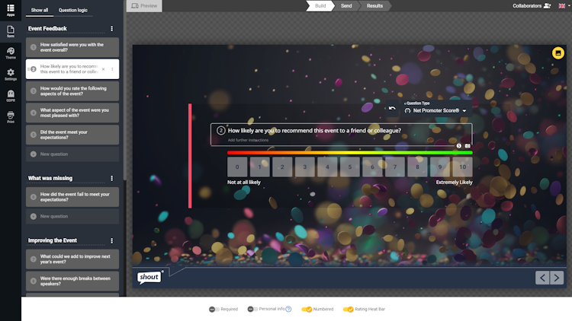The image size is (572, 321).
Task: Click the What was missing section heading
Action: click(x=50, y=178)
